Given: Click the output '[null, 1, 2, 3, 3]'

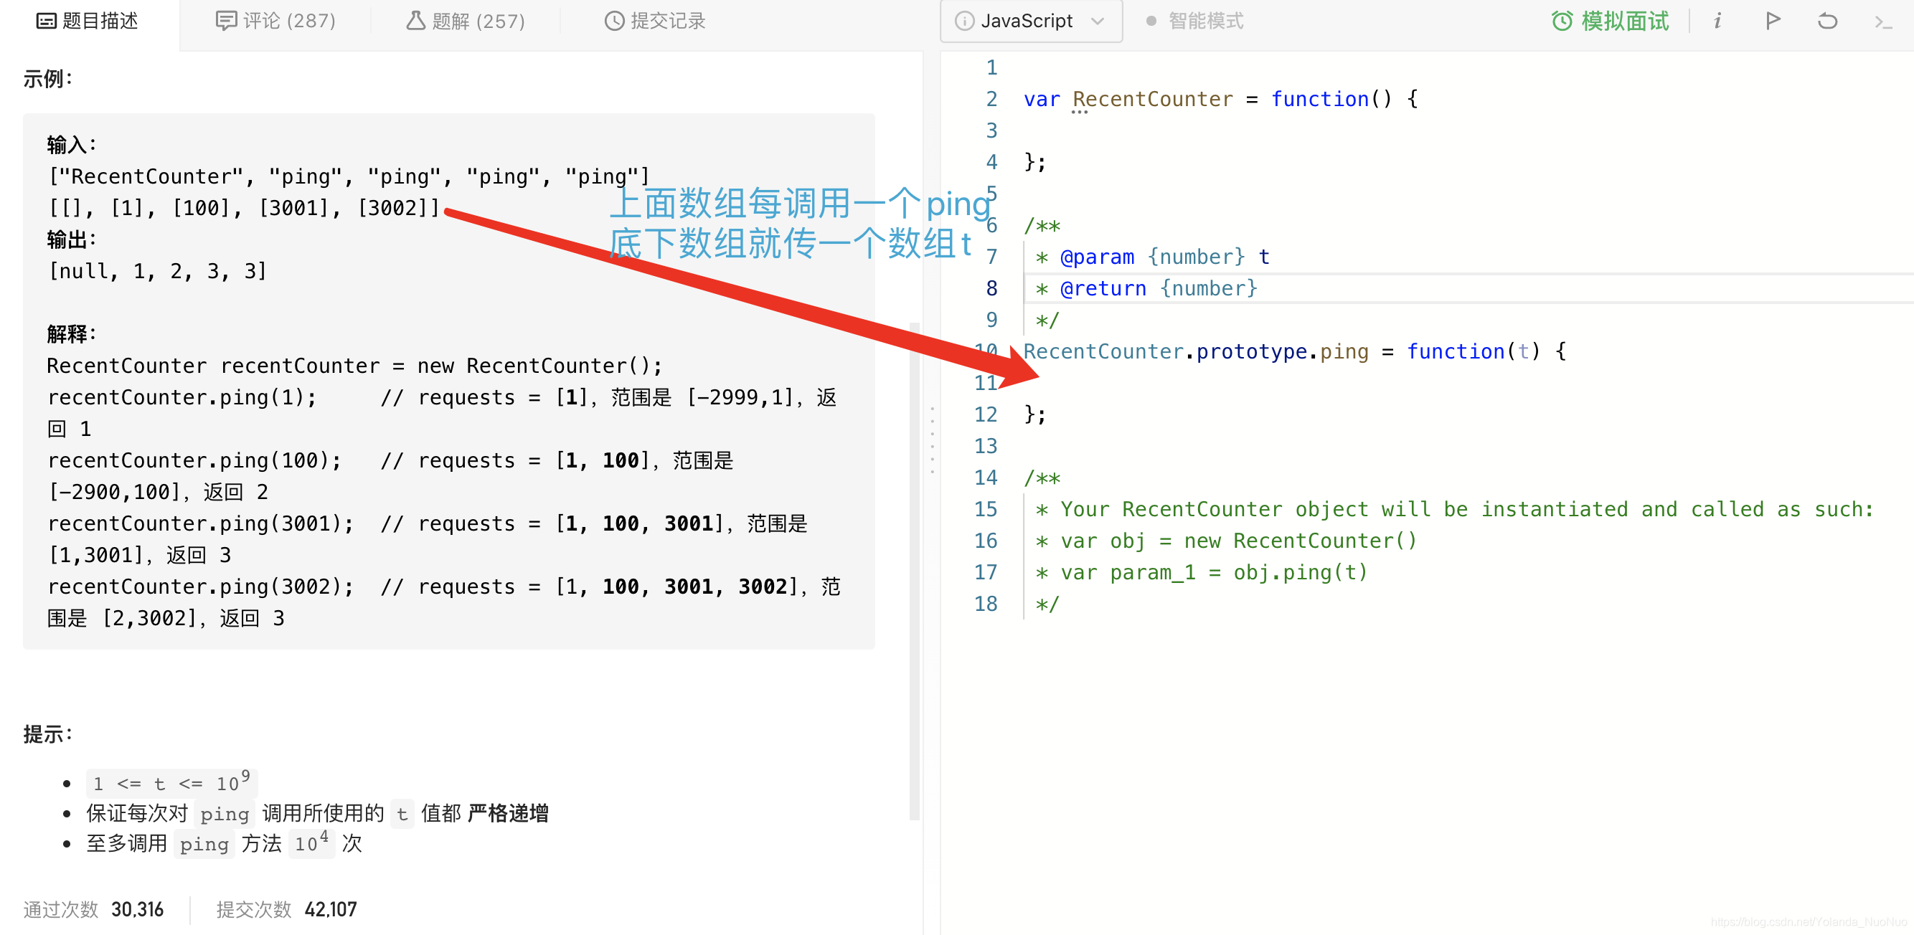Looking at the screenshot, I should click(x=158, y=271).
